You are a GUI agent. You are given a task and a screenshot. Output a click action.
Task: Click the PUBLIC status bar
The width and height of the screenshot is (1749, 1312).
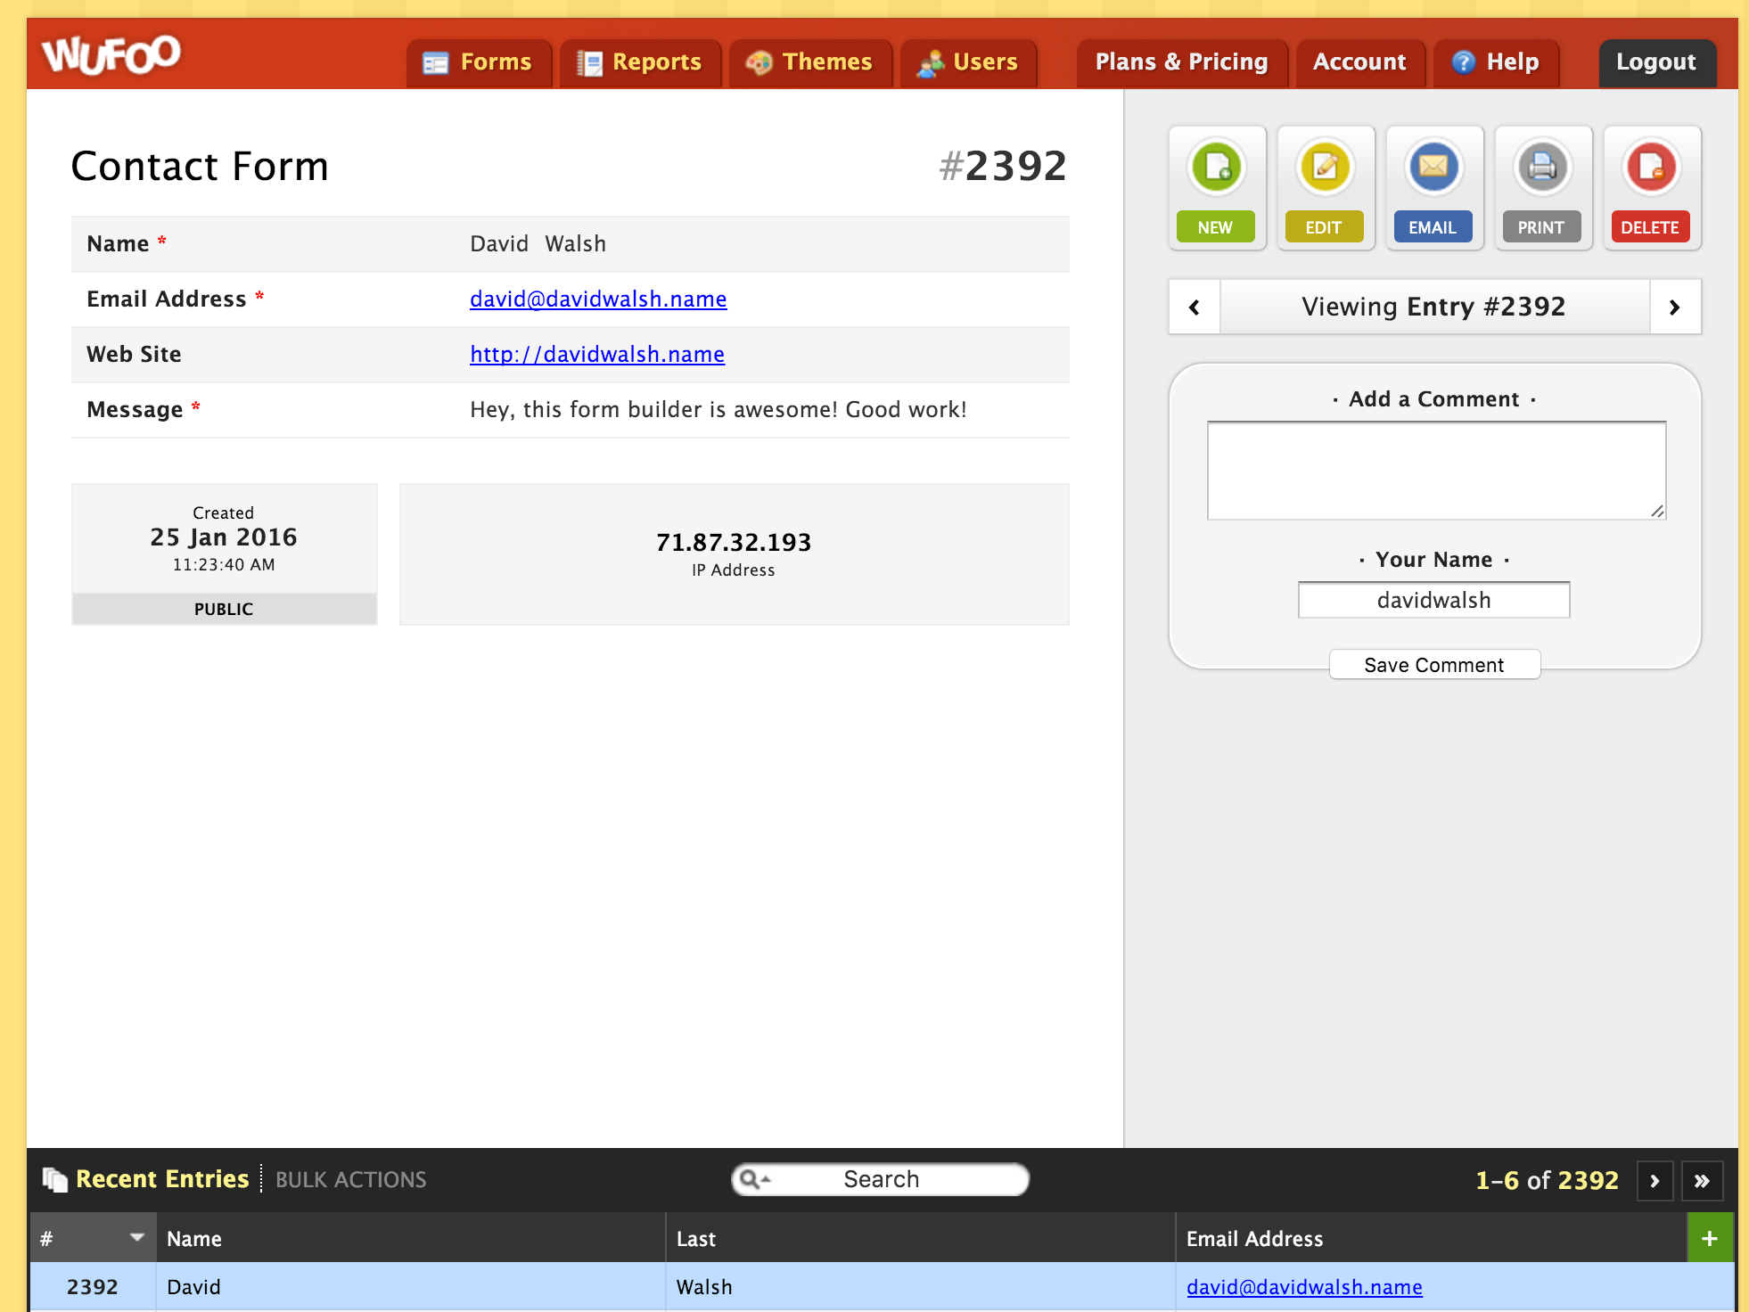tap(224, 609)
